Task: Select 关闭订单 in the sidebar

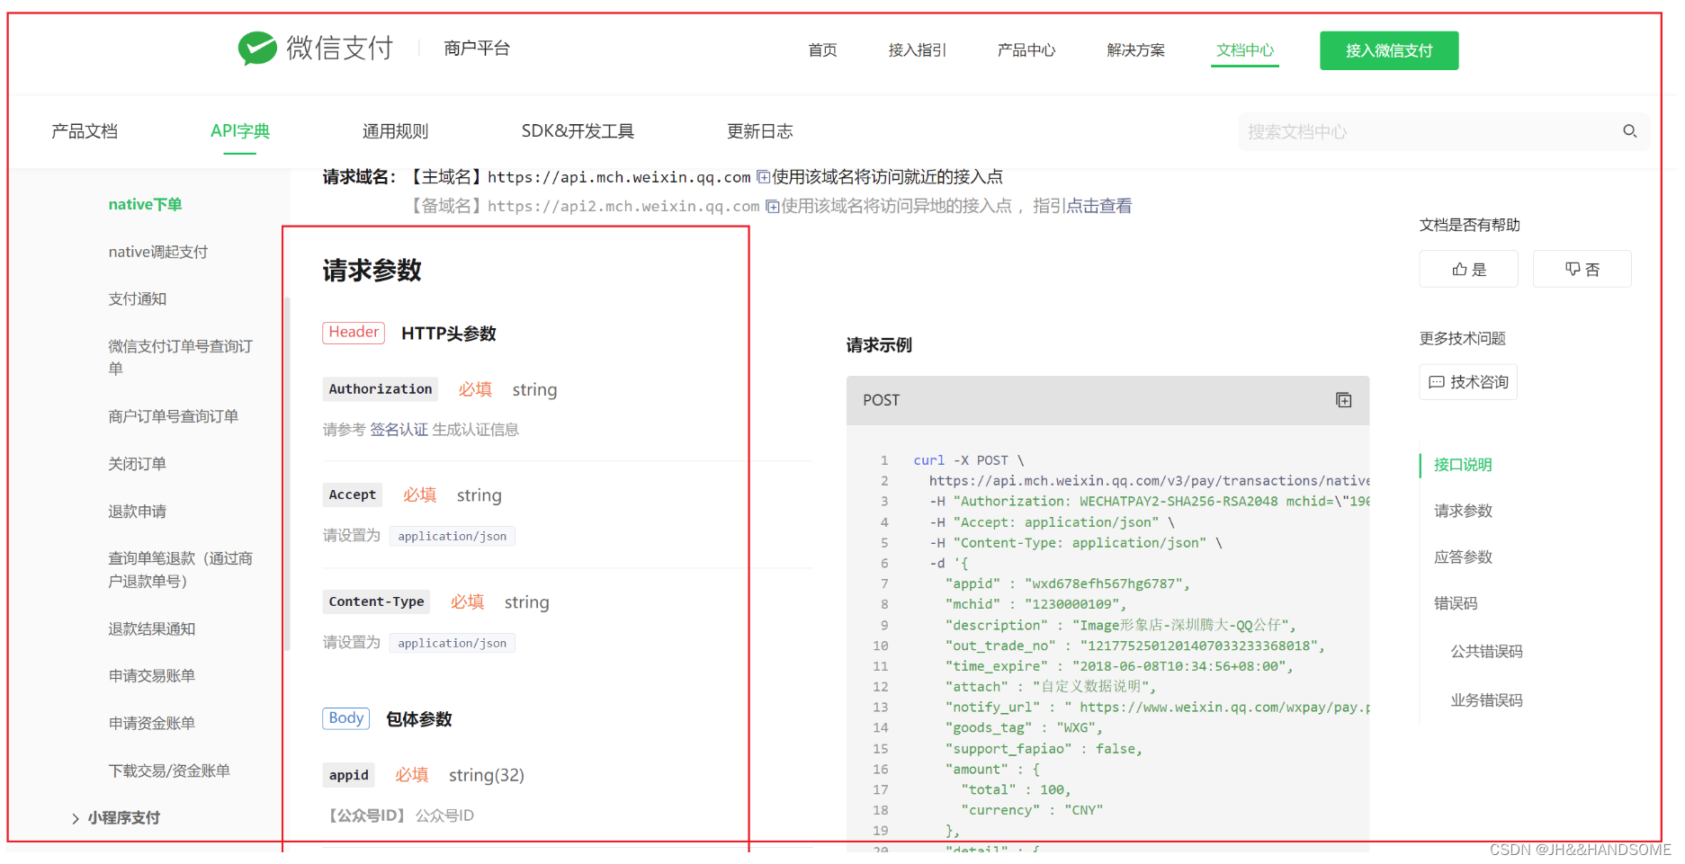Action: 138,464
